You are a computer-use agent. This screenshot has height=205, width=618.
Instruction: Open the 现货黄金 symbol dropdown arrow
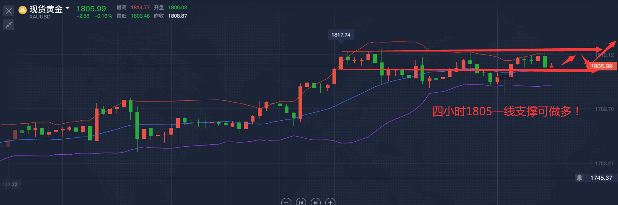68,8
